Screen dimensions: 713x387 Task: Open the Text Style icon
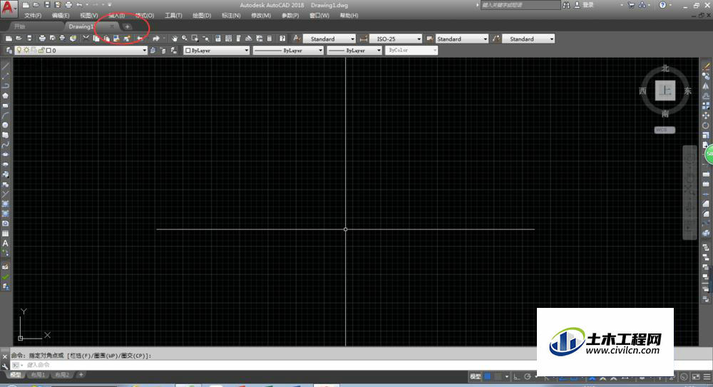(x=297, y=38)
